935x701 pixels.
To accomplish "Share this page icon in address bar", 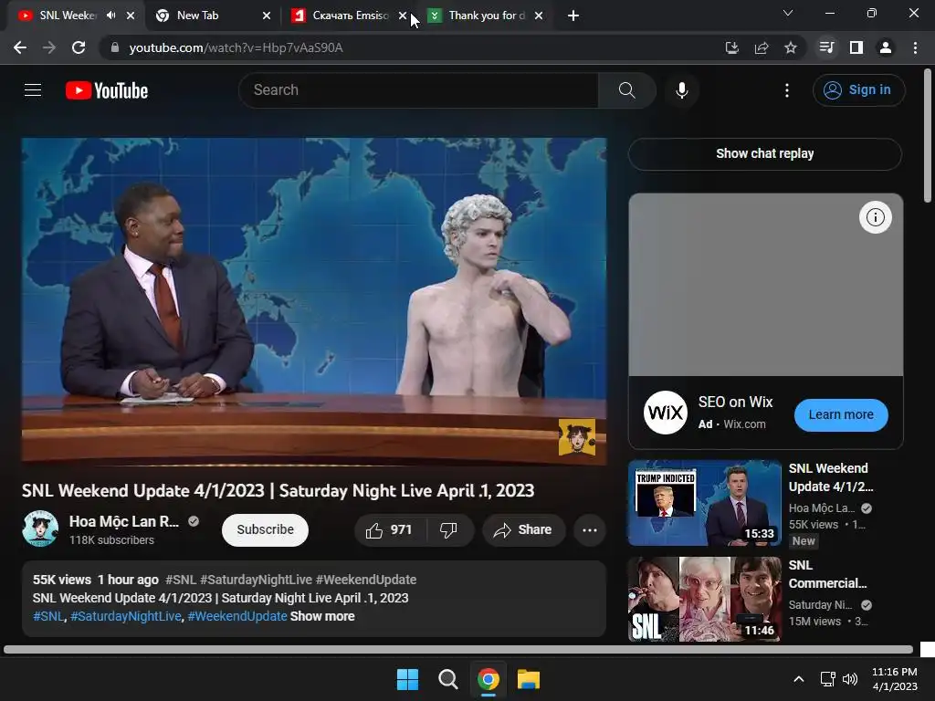I will (x=762, y=47).
